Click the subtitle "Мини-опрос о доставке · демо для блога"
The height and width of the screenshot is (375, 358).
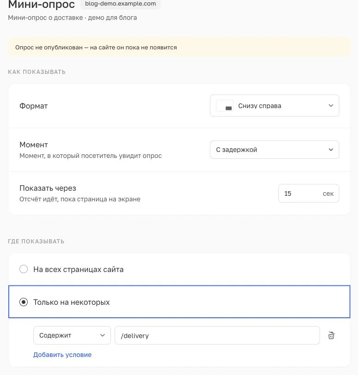click(x=73, y=18)
